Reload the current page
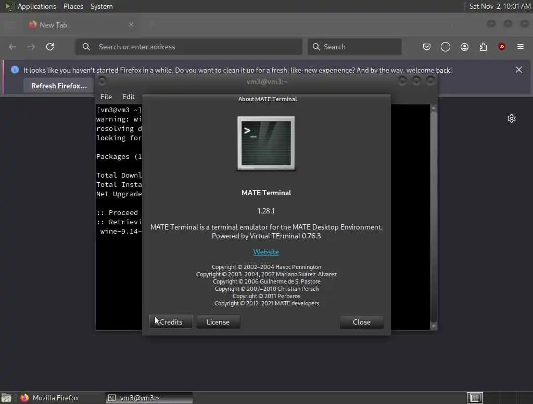 [x=50, y=47]
